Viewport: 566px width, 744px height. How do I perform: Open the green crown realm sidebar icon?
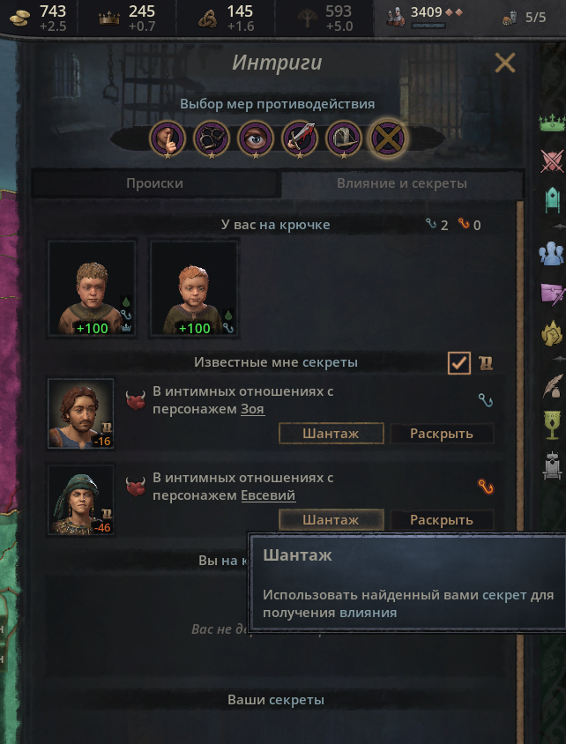pos(552,123)
